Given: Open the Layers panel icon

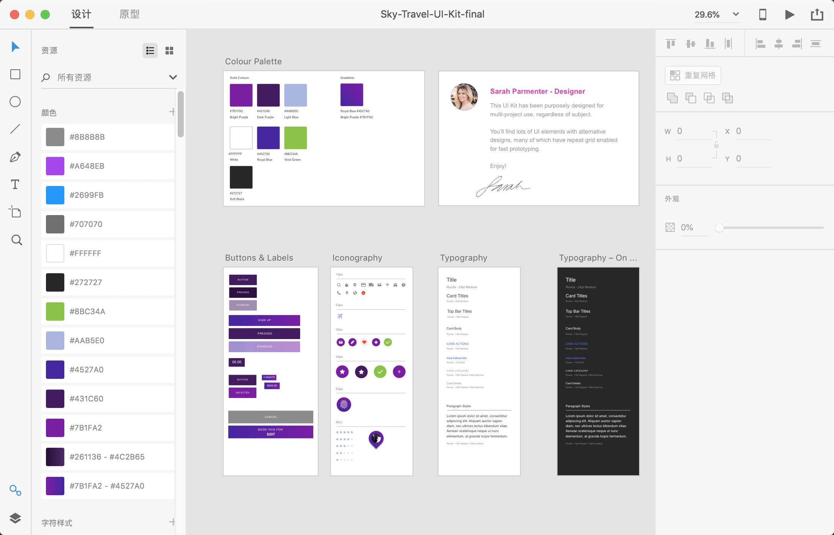Looking at the screenshot, I should [x=15, y=518].
